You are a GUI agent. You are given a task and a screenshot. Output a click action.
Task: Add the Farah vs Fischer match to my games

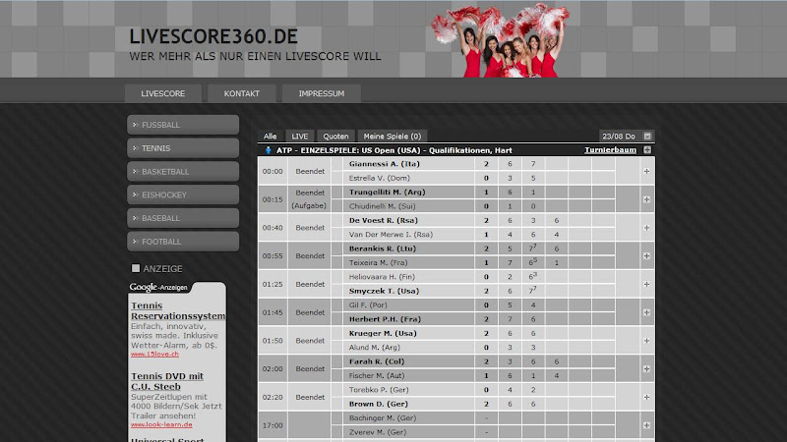(646, 369)
